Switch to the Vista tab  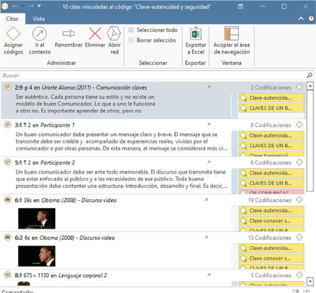38,19
